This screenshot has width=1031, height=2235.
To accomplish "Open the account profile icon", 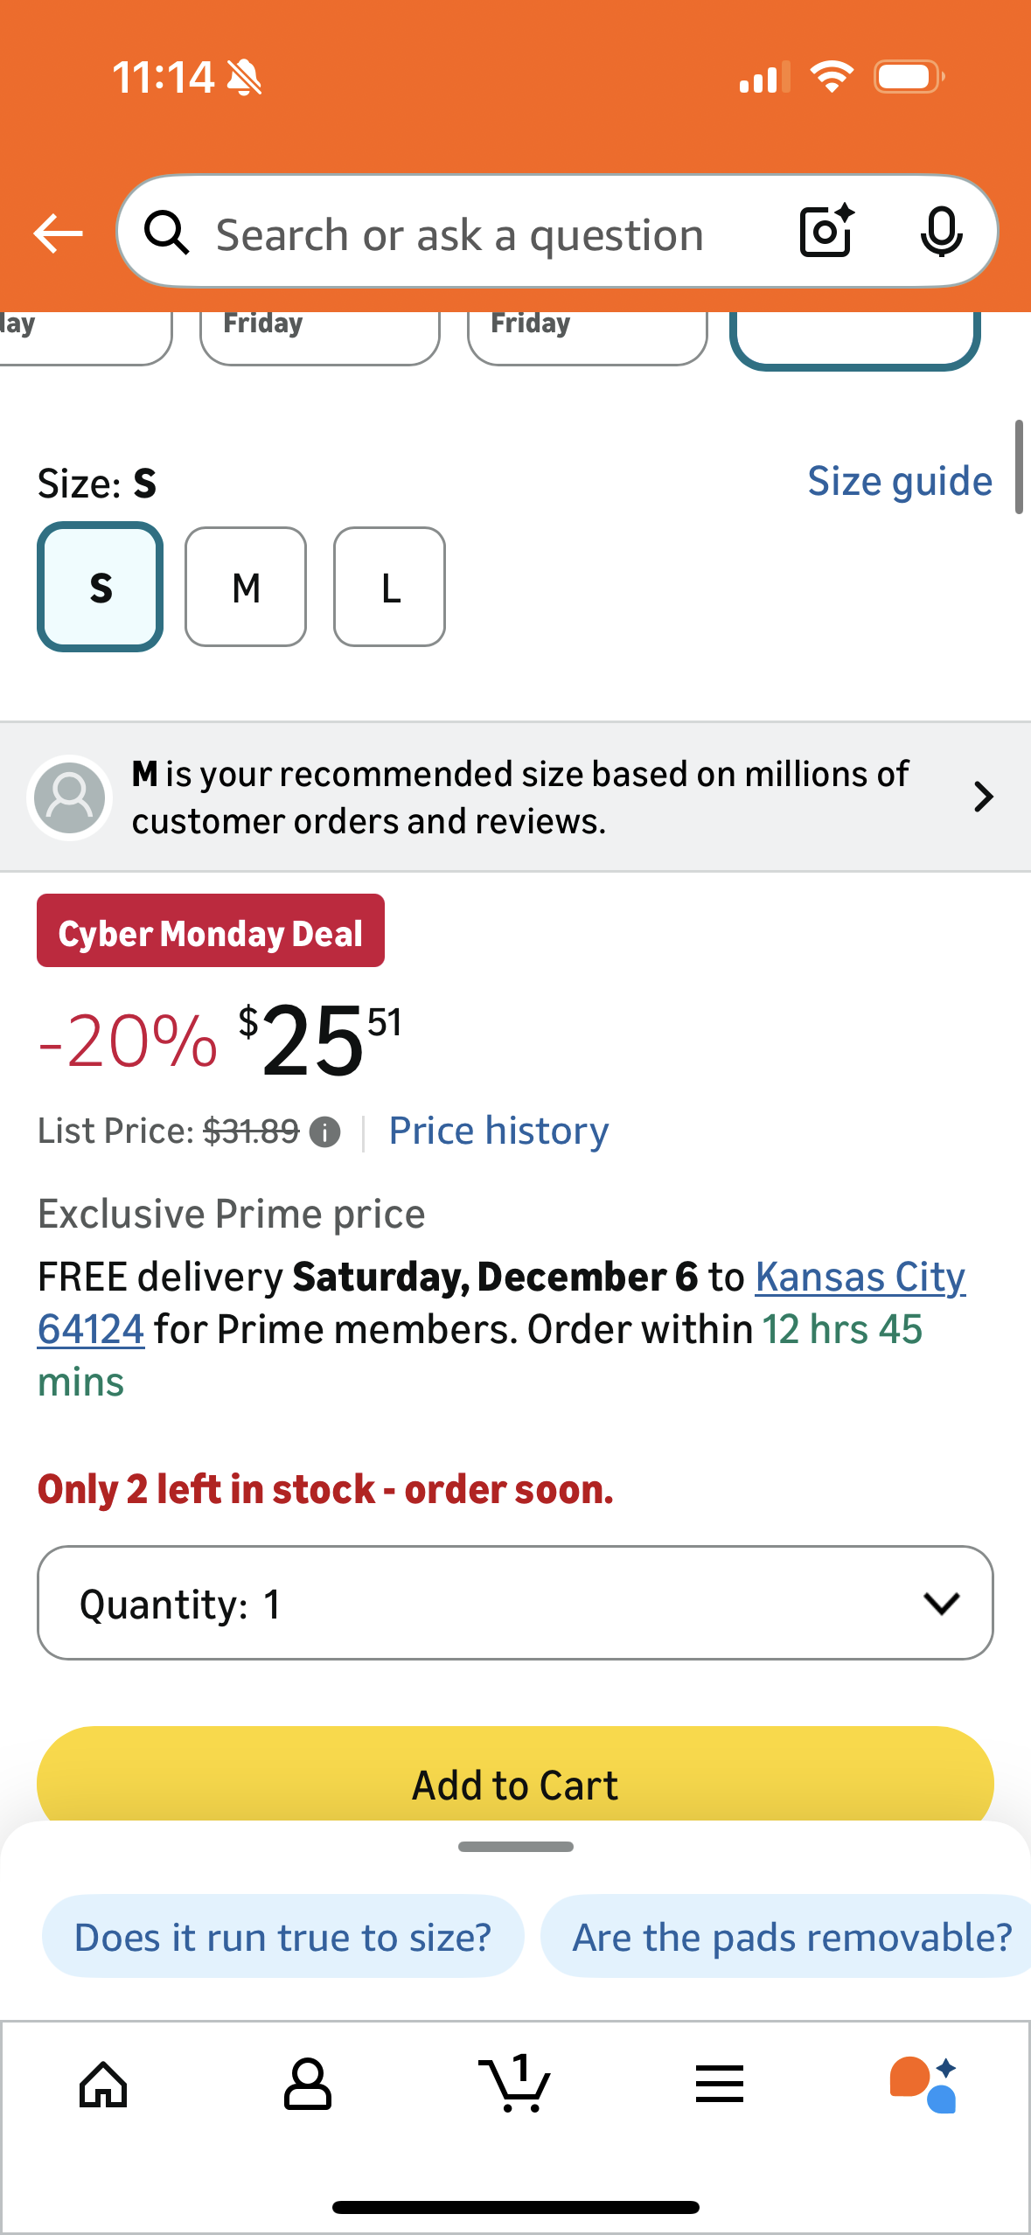I will pos(308,2085).
